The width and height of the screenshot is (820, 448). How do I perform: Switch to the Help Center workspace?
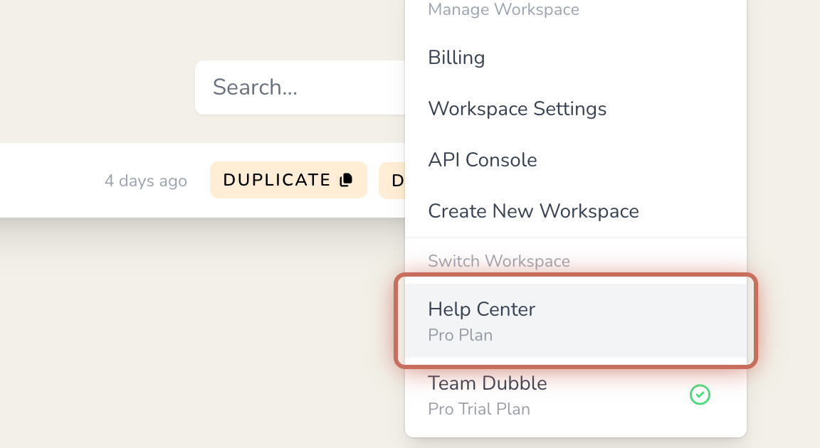[x=576, y=321]
